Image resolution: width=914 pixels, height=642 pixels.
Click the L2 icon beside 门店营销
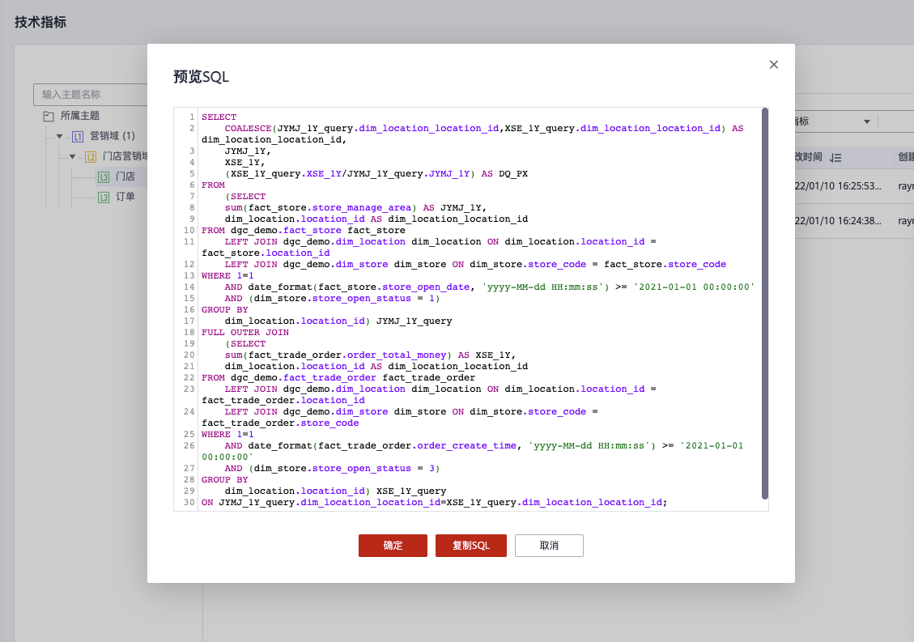pyautogui.click(x=91, y=156)
